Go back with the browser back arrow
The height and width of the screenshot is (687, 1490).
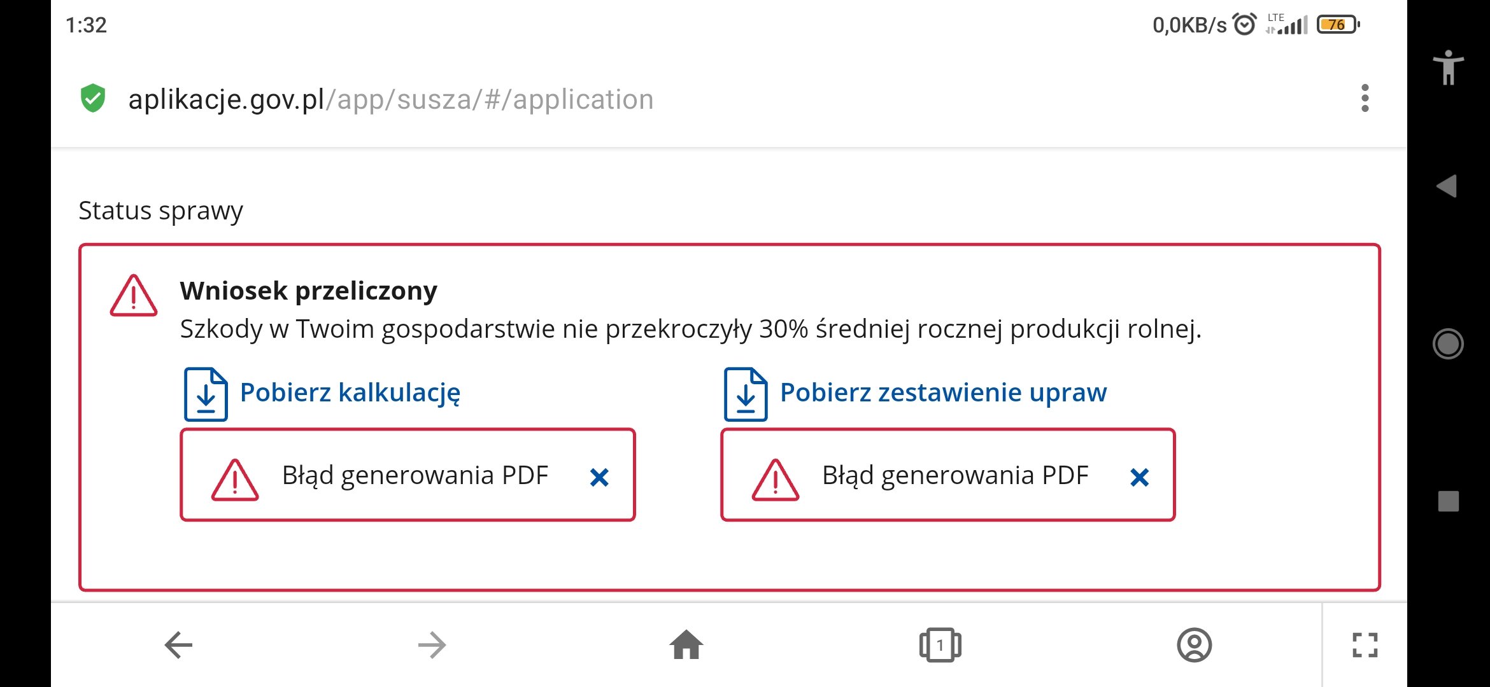coord(178,645)
